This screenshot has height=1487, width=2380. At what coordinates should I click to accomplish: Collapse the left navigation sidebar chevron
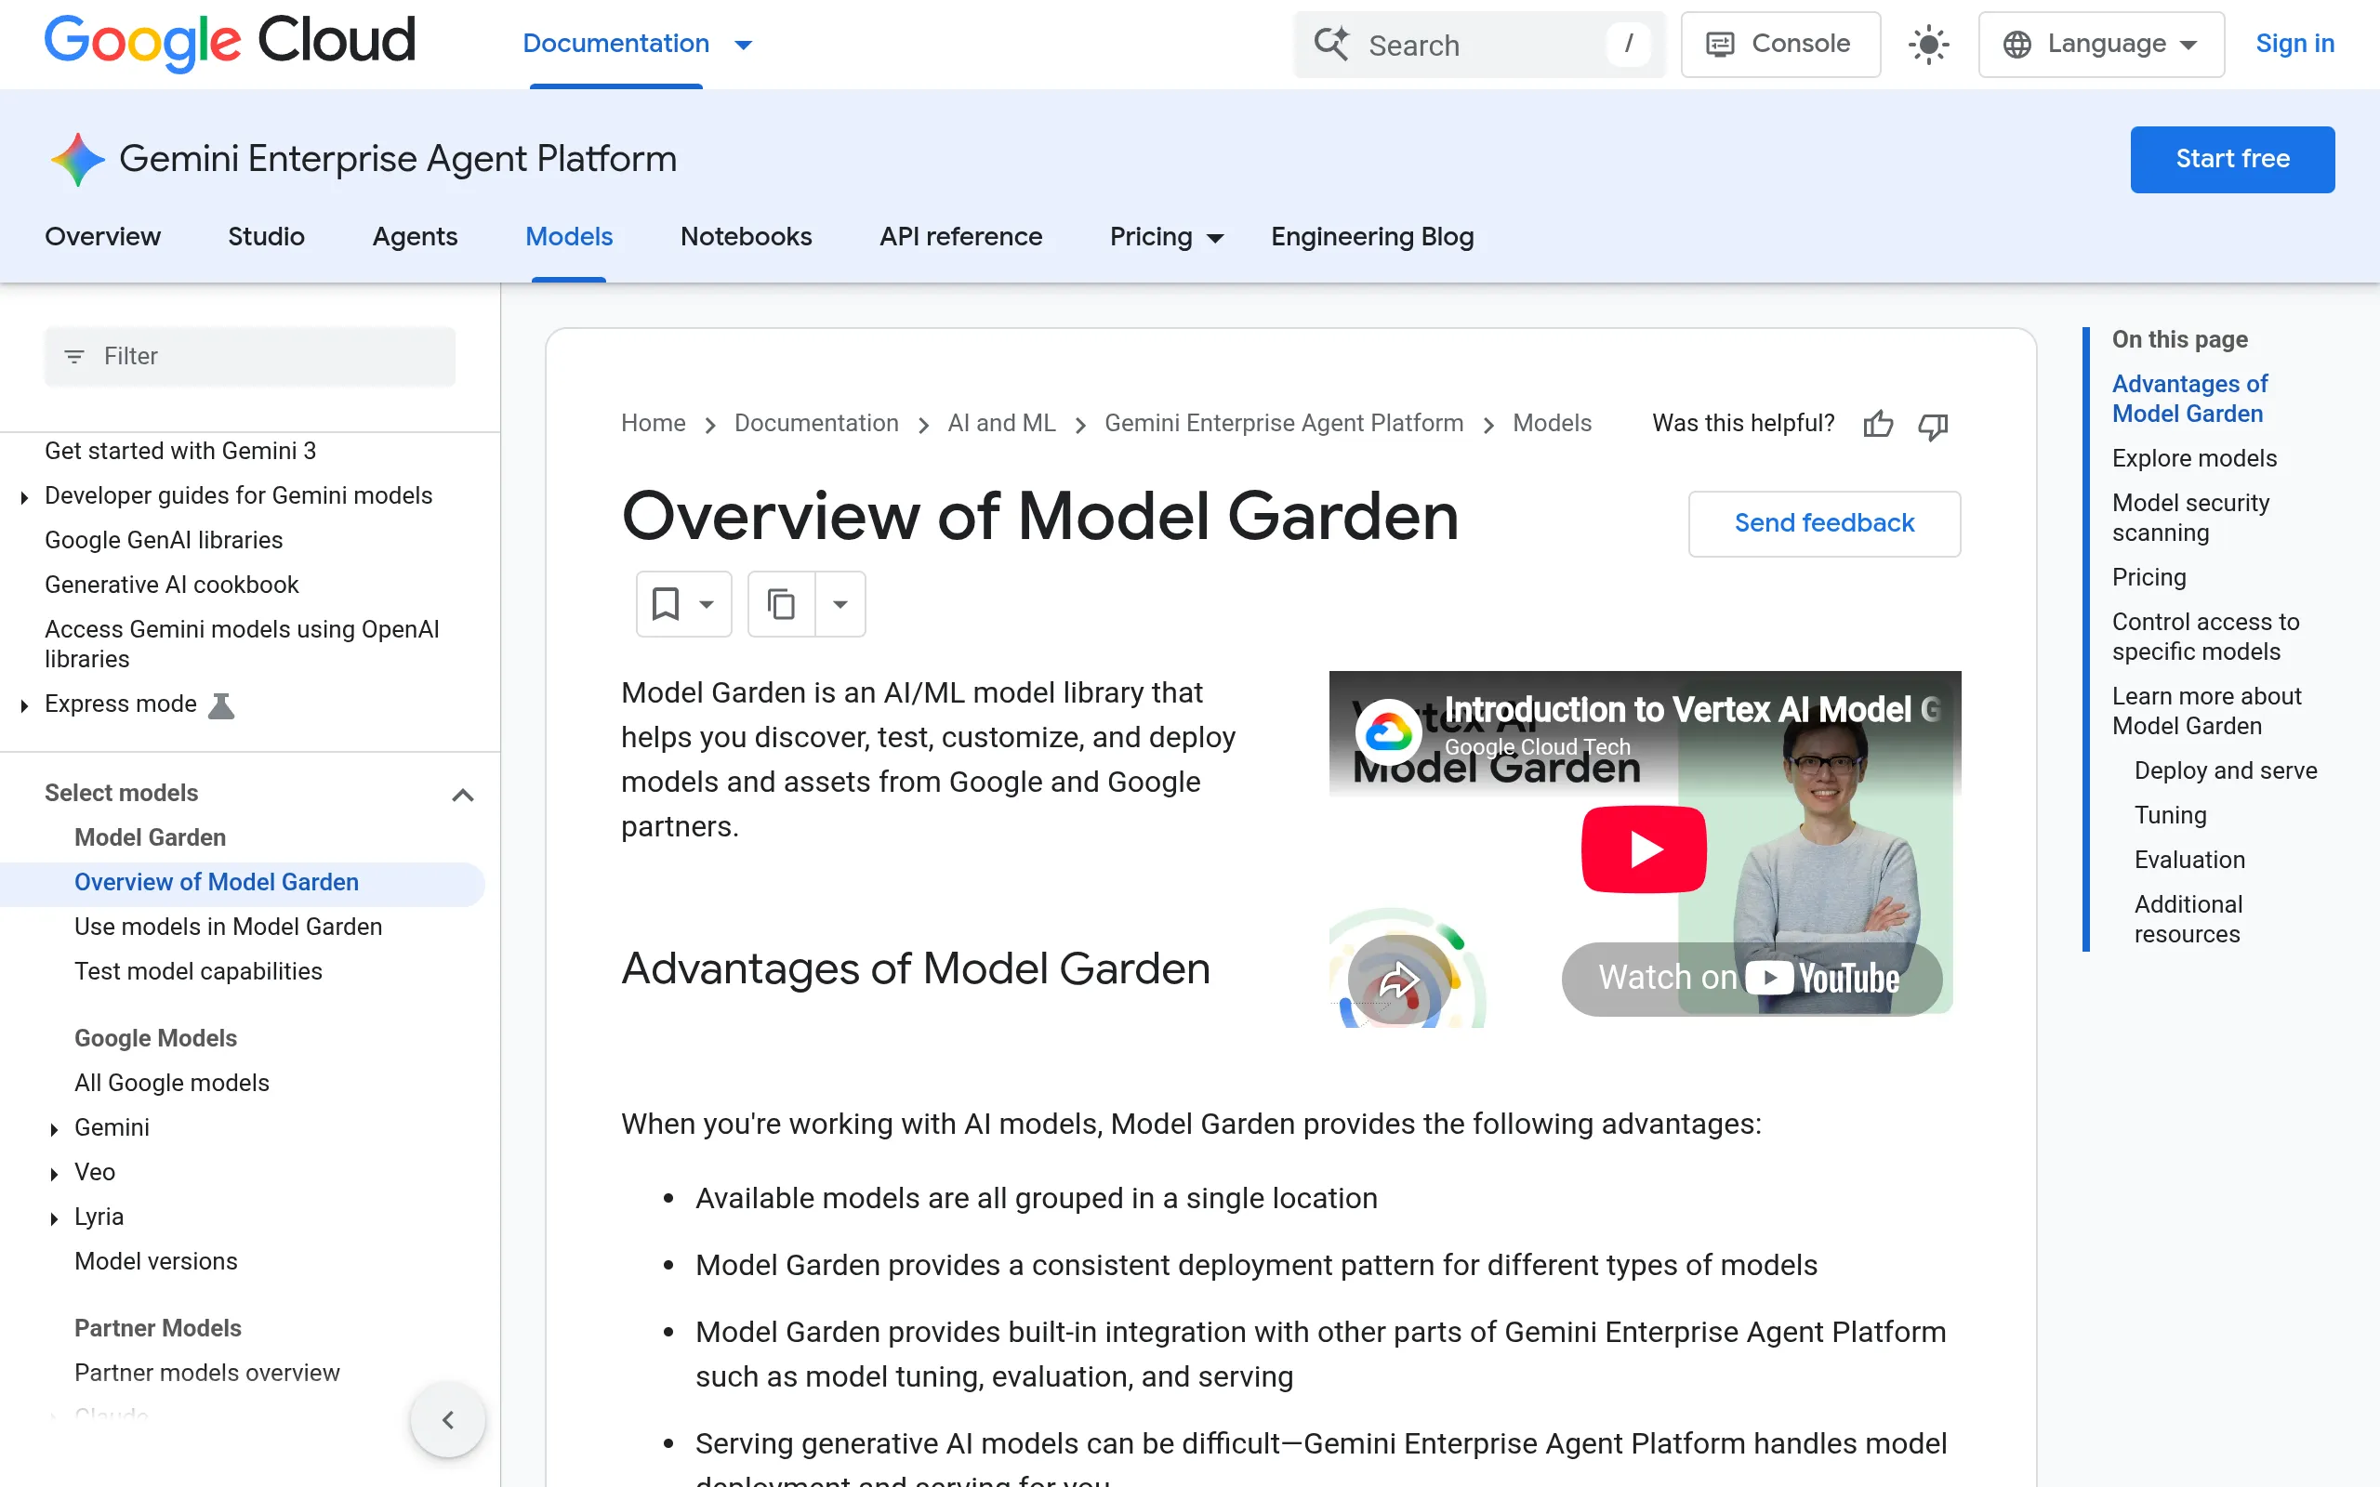pyautogui.click(x=447, y=1419)
